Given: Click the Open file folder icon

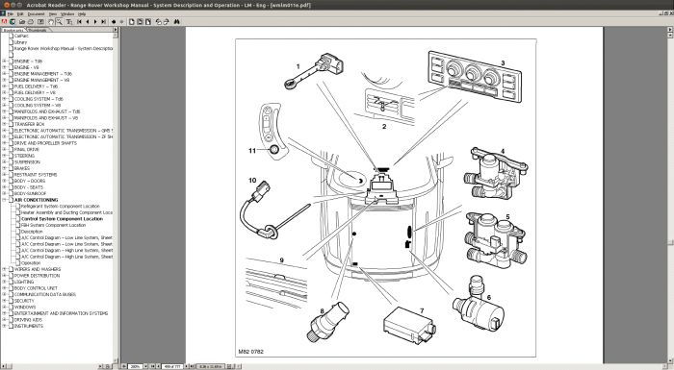Looking at the screenshot, I should point(22,21).
